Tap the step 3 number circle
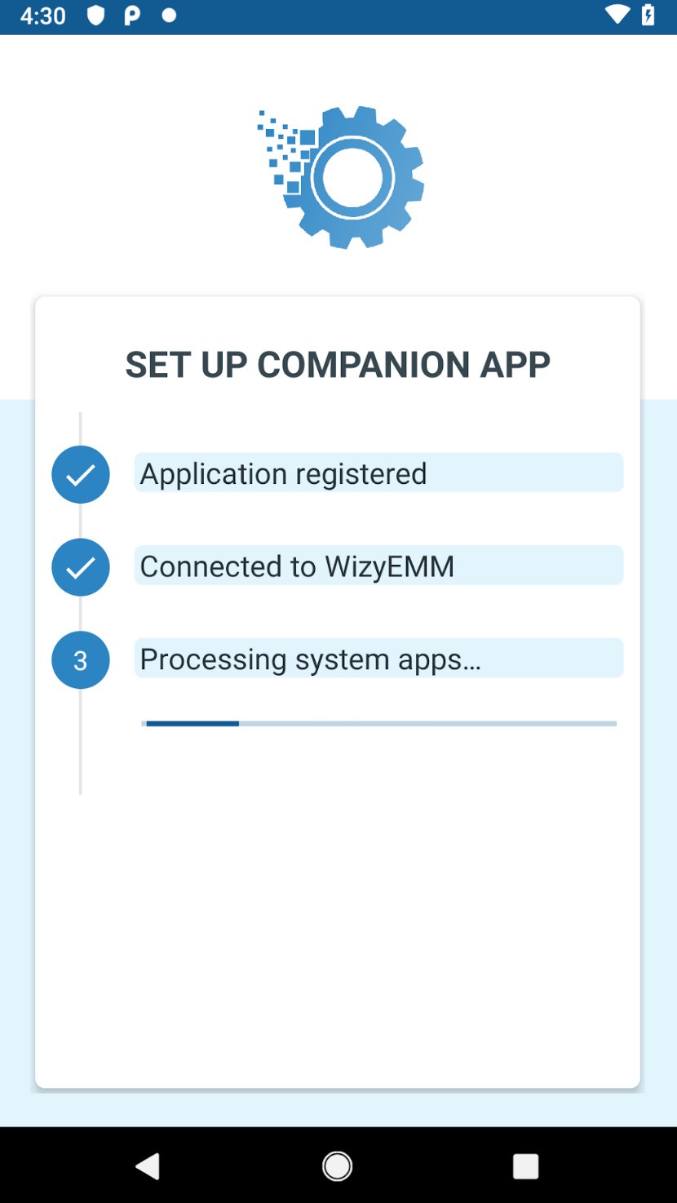The image size is (677, 1203). point(80,660)
